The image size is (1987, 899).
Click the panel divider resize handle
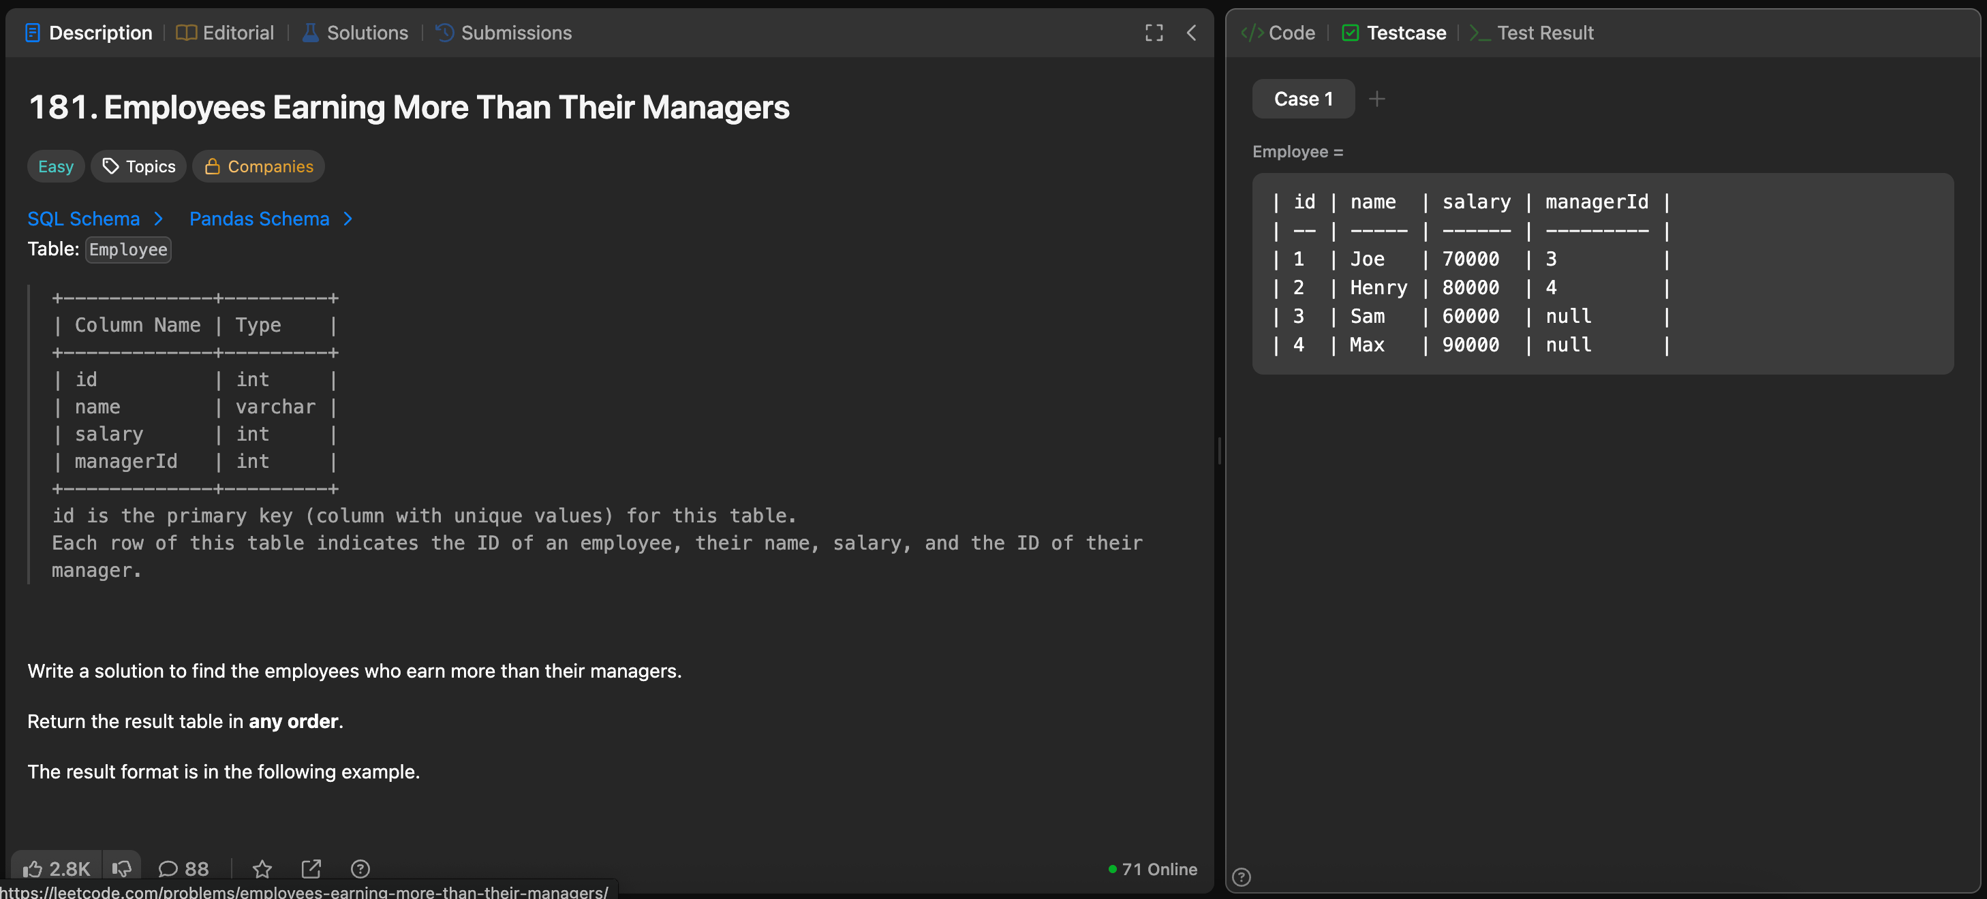click(1220, 450)
